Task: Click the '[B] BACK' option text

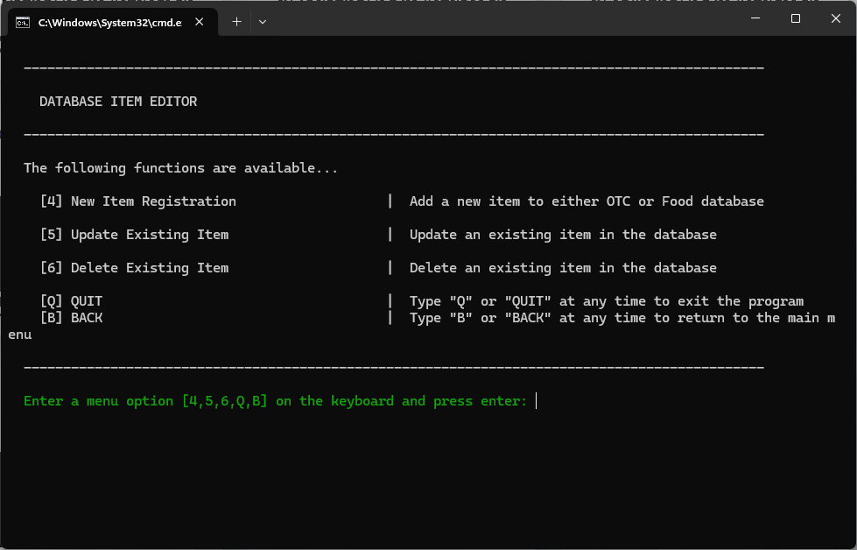Action: (71, 318)
